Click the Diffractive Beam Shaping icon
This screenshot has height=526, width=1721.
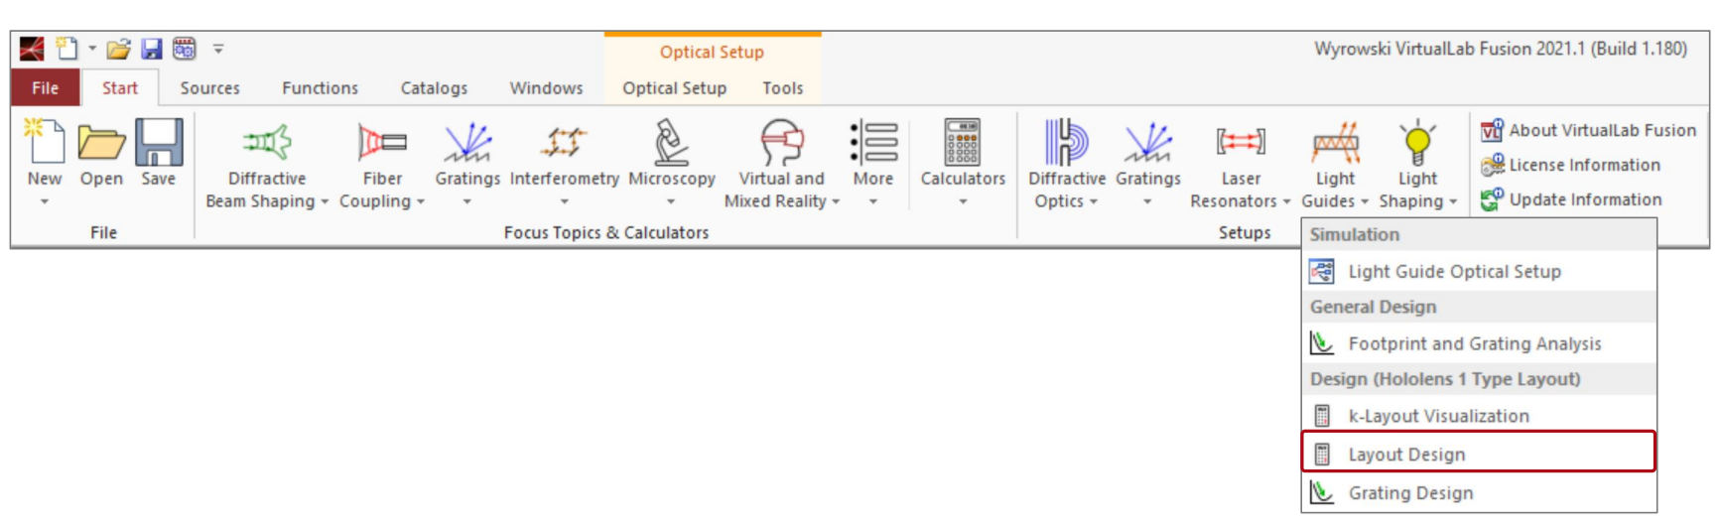click(x=268, y=143)
